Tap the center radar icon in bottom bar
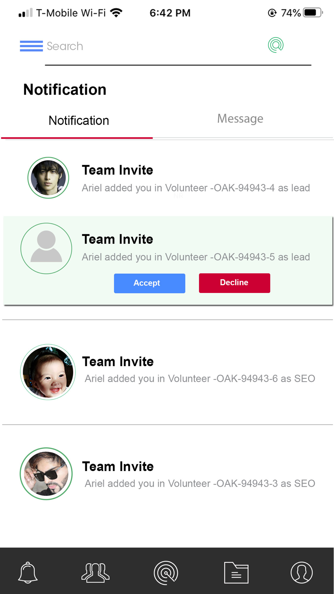Image resolution: width=334 pixels, height=594 pixels. [166, 573]
